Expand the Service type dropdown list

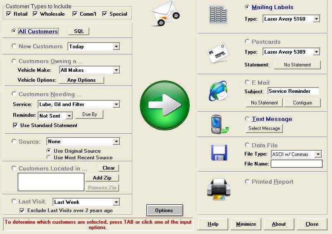click(116, 104)
